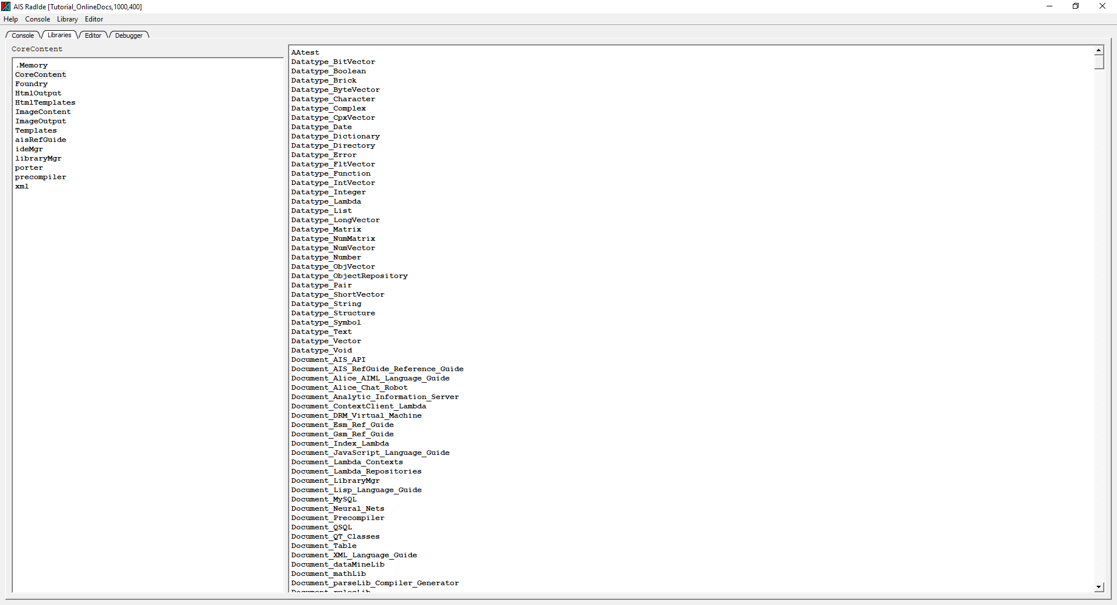
Task: Select the precompiler library
Action: [x=41, y=177]
